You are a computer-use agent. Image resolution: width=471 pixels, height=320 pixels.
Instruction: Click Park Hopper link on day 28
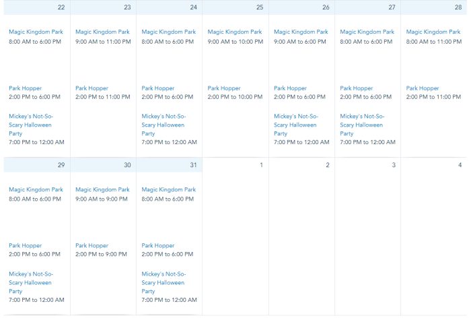click(423, 88)
